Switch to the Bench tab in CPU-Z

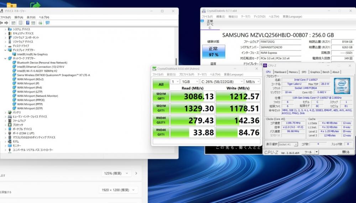326,72
